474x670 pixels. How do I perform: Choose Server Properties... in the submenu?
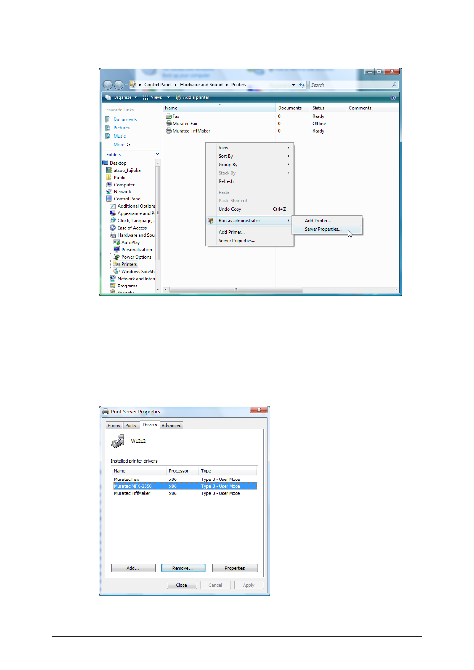327,229
